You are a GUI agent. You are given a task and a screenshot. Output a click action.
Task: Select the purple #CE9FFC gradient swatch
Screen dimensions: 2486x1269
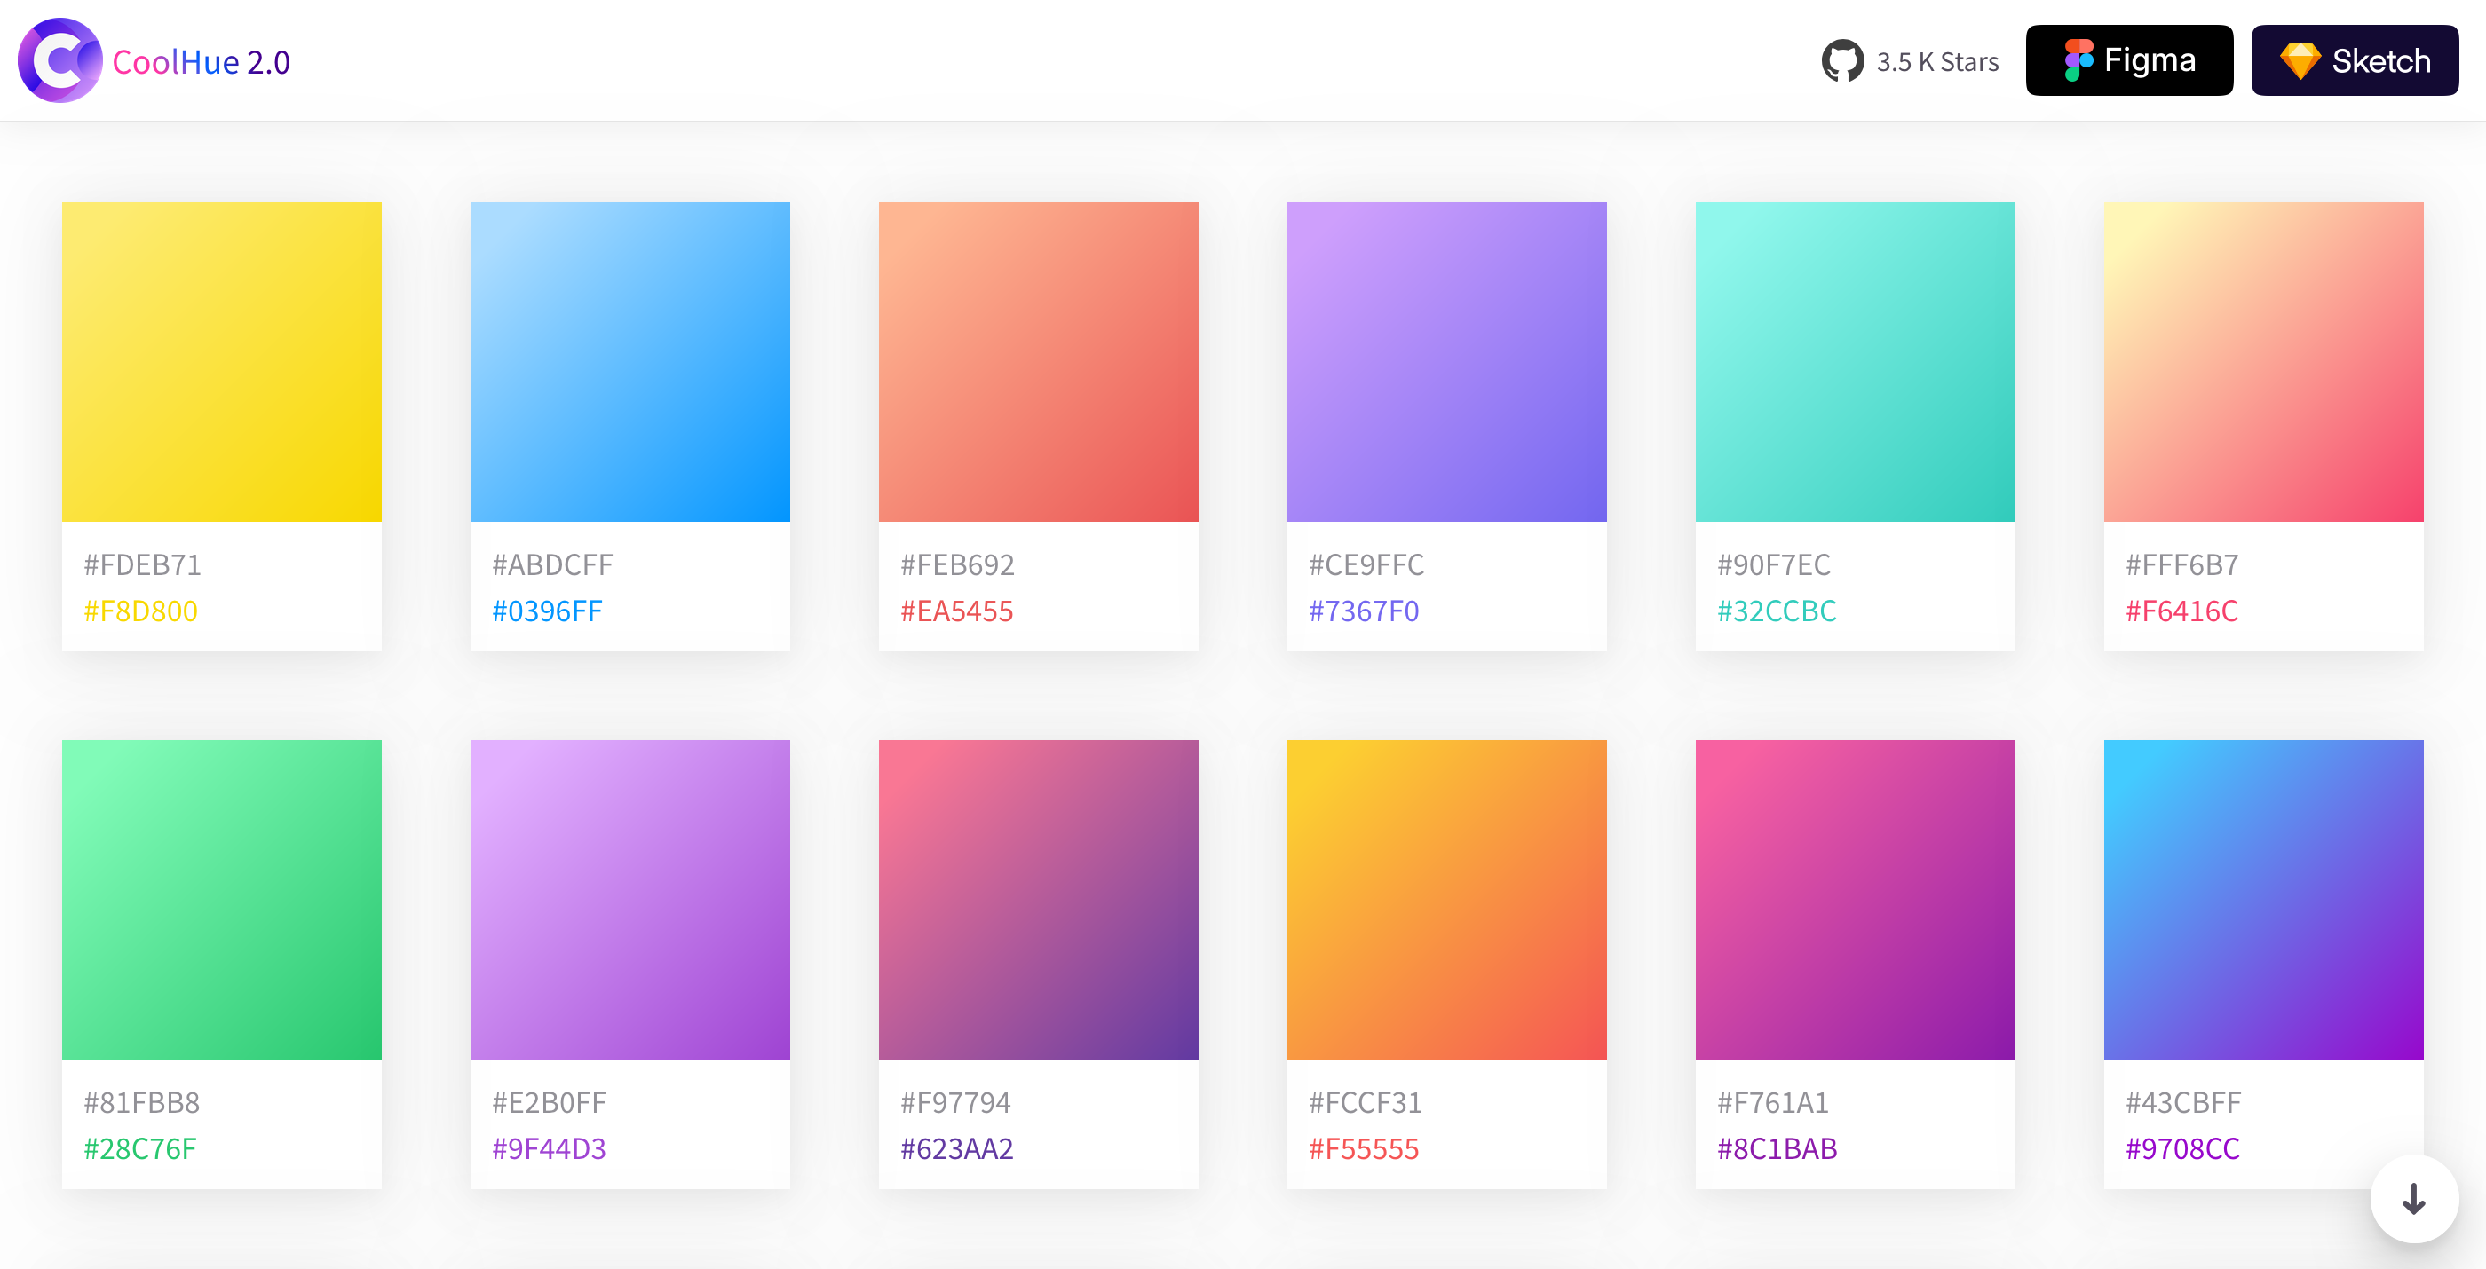1446,361
